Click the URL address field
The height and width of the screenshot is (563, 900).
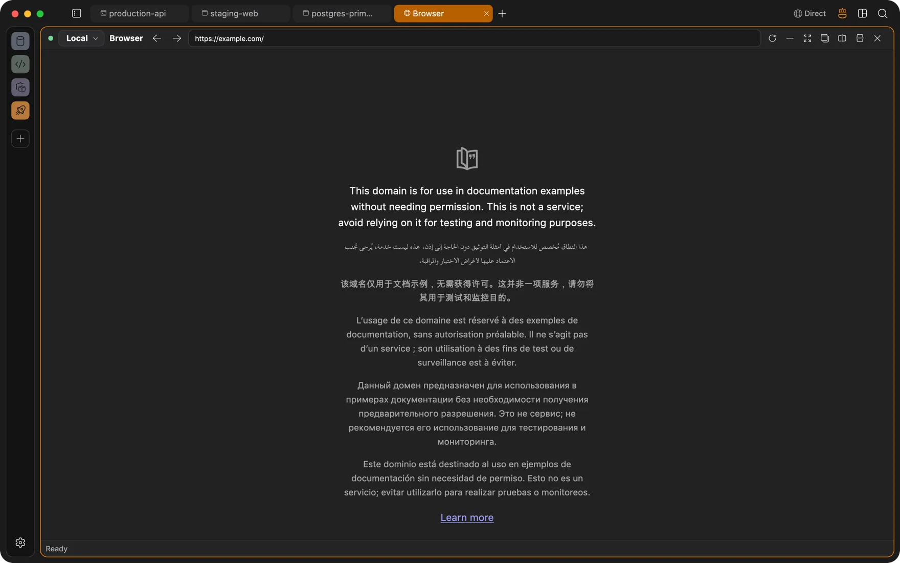point(474,38)
